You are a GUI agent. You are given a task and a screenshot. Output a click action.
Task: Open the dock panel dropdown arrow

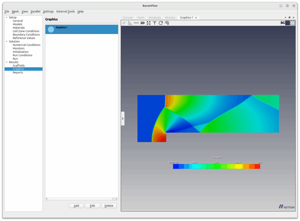285,18
